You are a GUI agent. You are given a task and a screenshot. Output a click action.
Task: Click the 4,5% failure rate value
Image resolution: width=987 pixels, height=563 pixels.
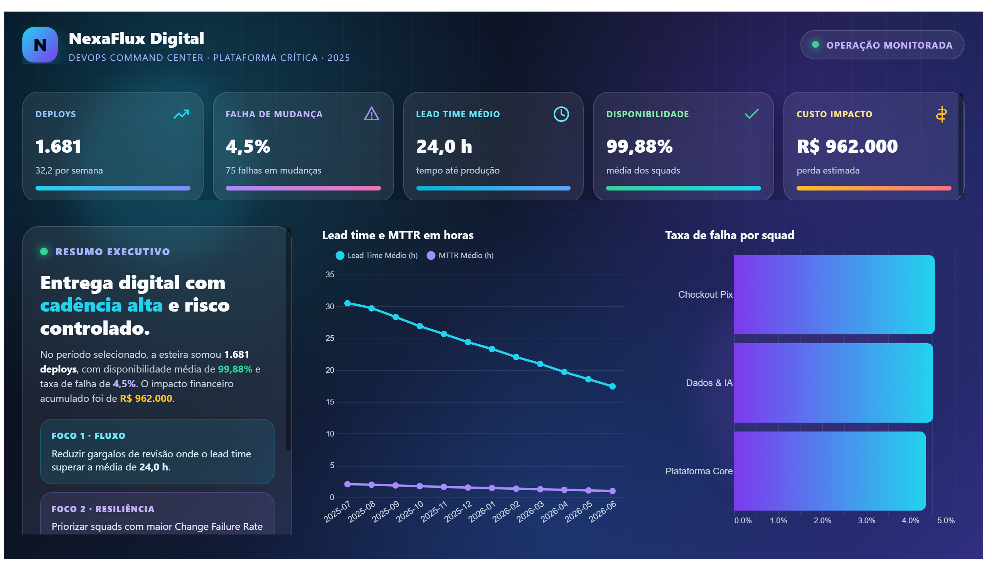click(248, 146)
